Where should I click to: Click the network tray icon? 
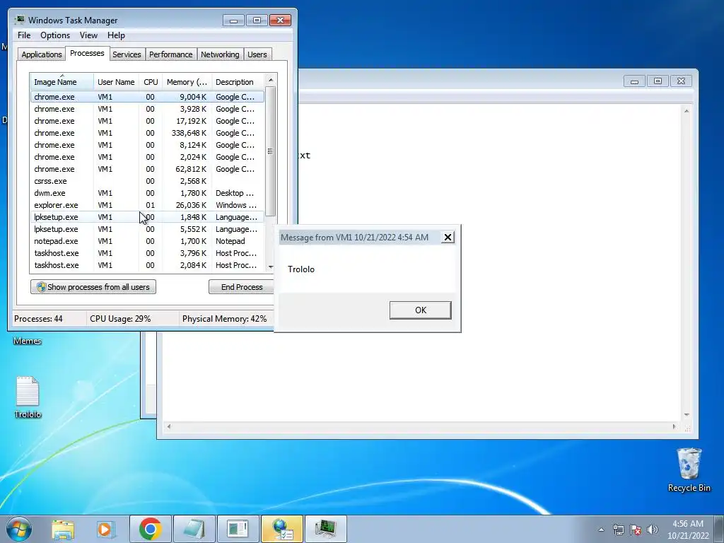(618, 530)
